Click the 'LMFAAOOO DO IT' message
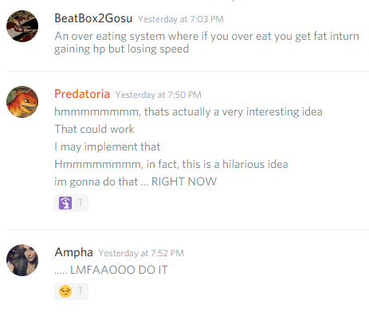Image resolution: width=369 pixels, height=316 pixels. point(111,270)
